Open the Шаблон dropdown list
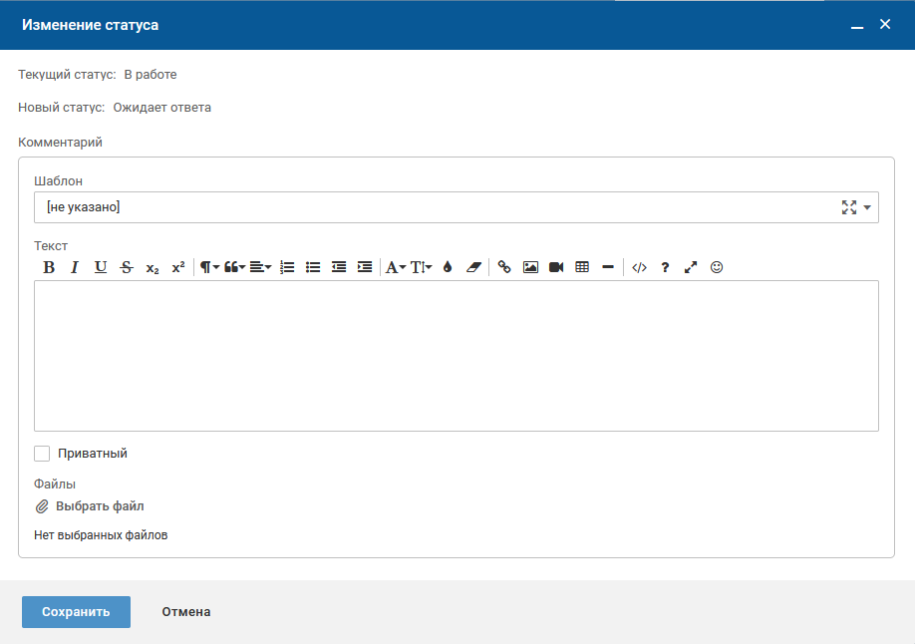This screenshot has width=915, height=644. pos(866,207)
